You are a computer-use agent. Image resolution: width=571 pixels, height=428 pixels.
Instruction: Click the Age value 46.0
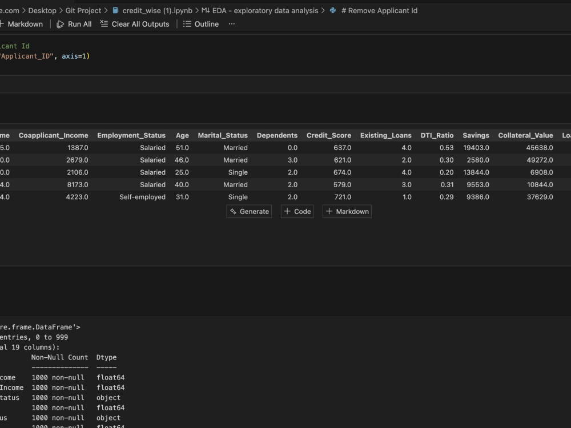[182, 160]
